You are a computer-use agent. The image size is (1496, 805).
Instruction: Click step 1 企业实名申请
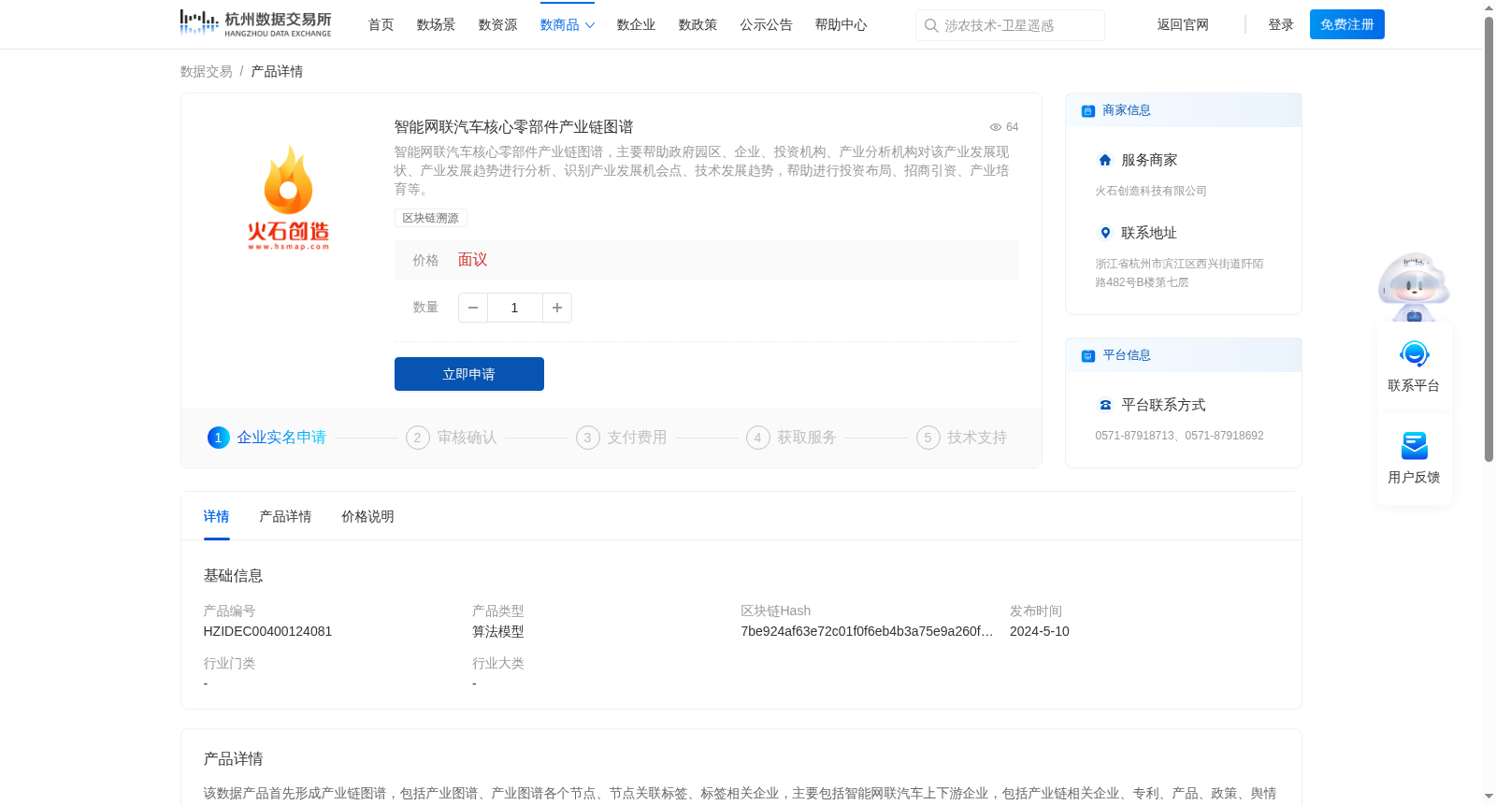coord(266,438)
